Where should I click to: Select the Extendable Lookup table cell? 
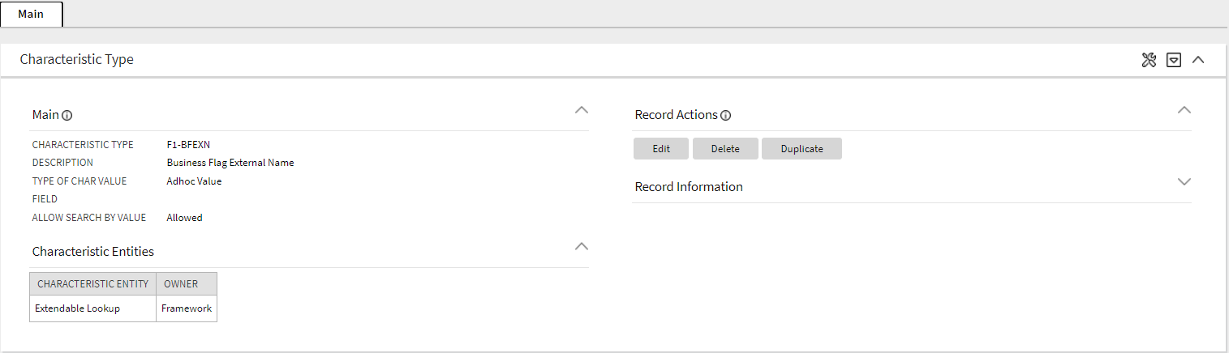(77, 308)
